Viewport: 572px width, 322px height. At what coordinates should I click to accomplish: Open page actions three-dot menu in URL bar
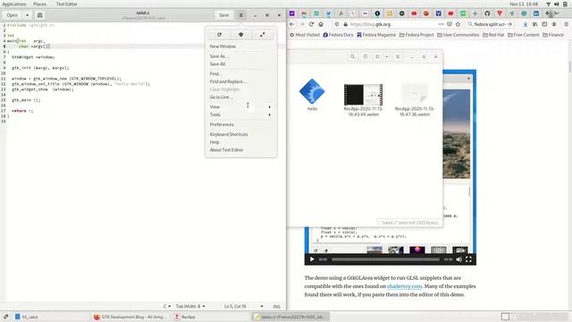coord(441,24)
